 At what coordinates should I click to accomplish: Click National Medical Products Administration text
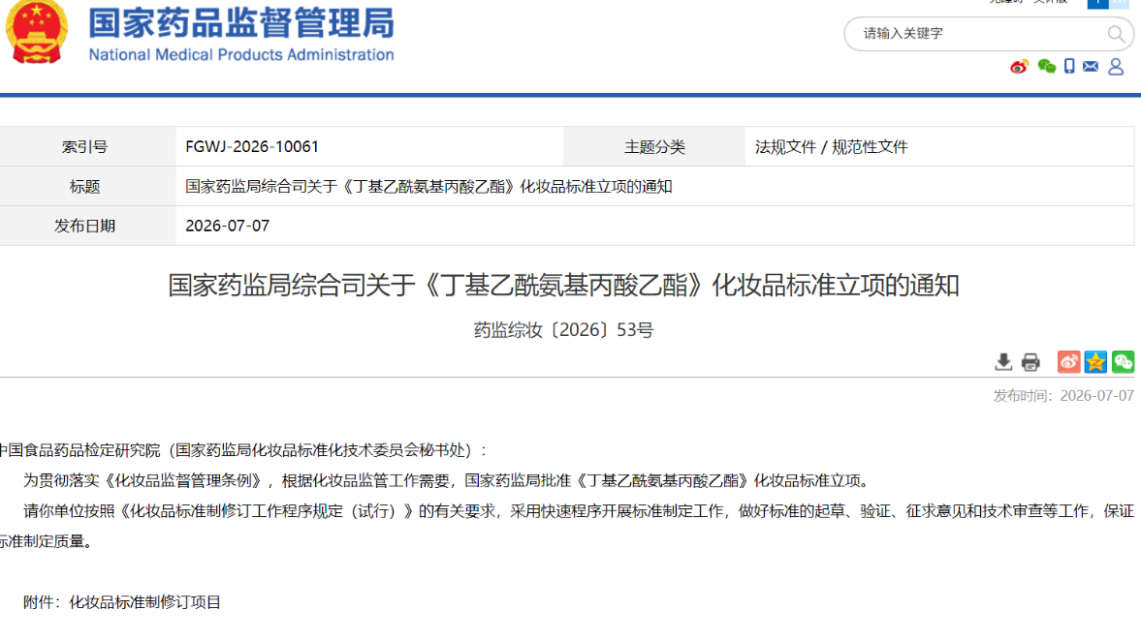[x=241, y=54]
